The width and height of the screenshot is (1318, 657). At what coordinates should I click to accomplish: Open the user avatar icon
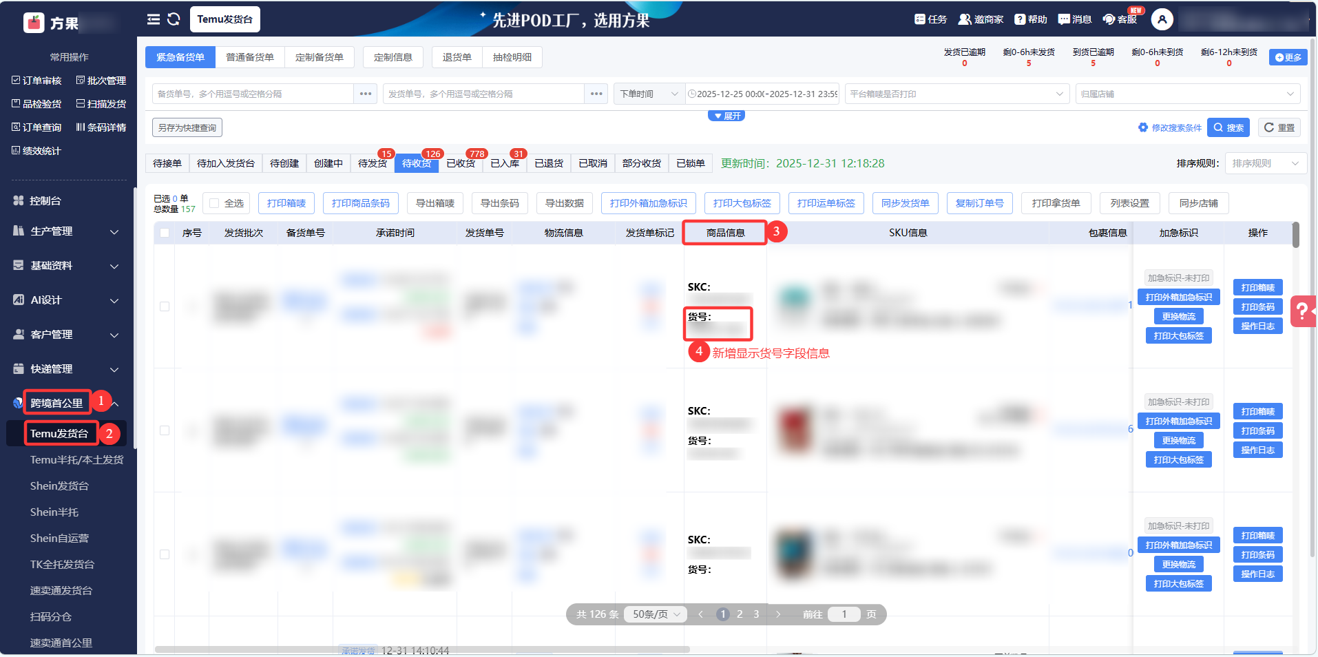(1162, 19)
